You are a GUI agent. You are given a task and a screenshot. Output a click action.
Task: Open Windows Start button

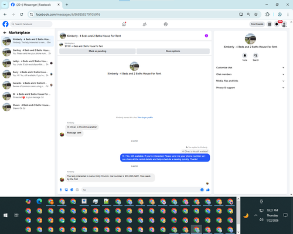(5, 215)
